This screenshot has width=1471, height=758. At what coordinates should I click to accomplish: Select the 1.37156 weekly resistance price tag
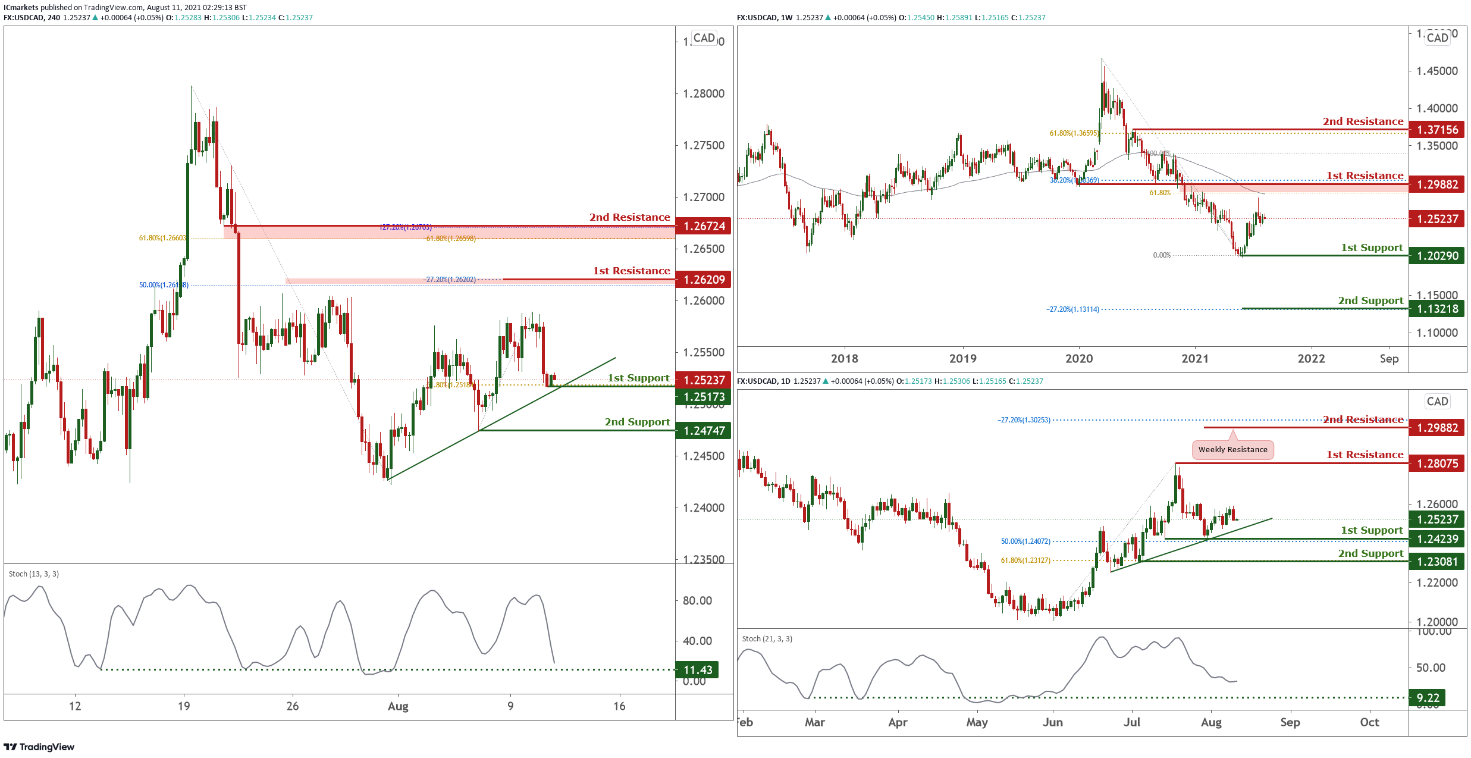point(1437,130)
